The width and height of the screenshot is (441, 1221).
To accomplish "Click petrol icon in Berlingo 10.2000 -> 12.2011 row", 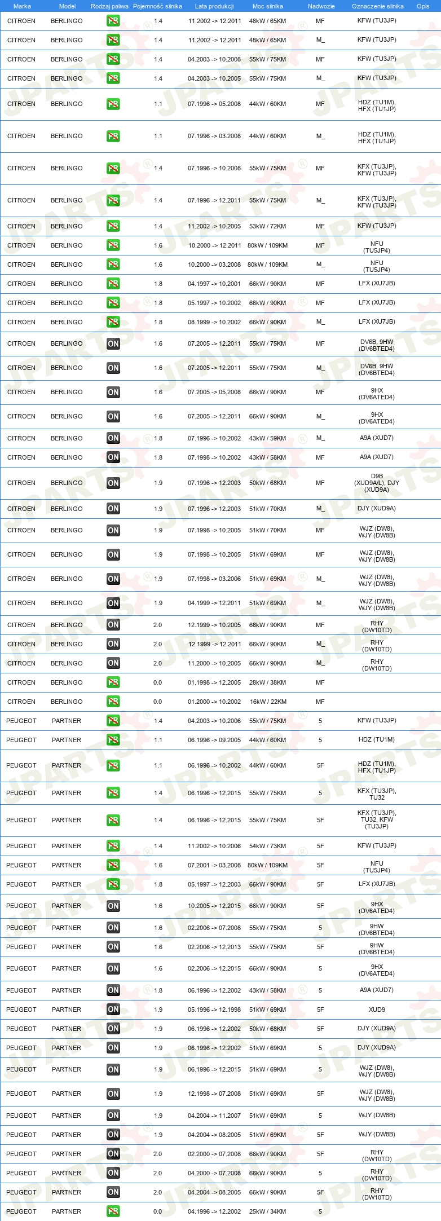I will tap(113, 245).
